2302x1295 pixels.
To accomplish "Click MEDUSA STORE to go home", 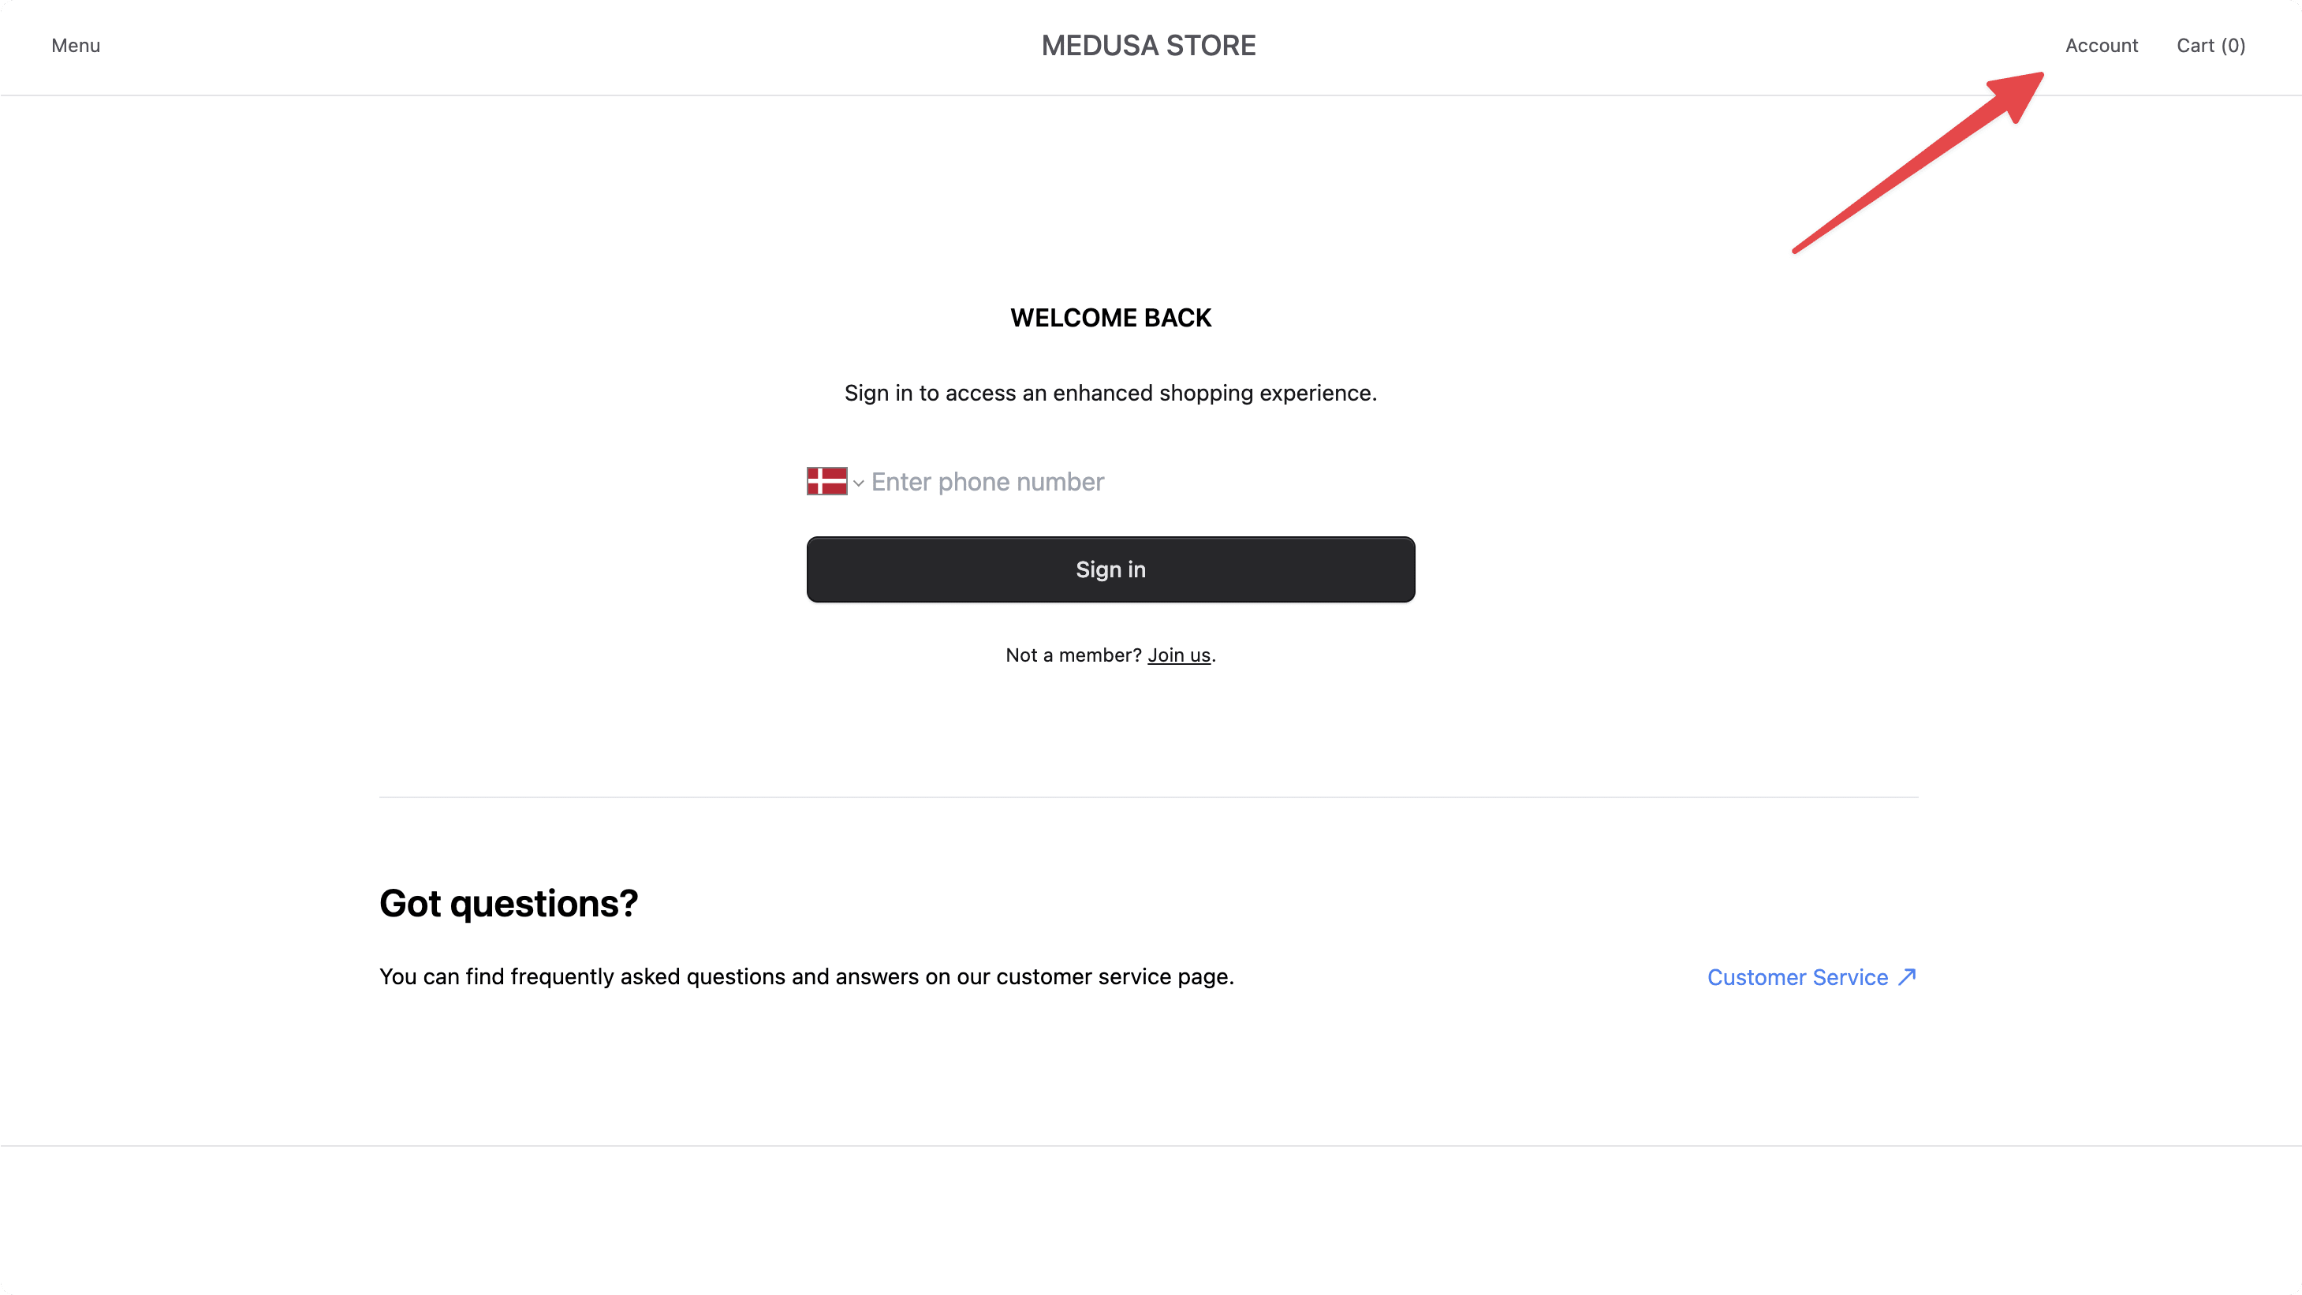I will pyautogui.click(x=1148, y=45).
